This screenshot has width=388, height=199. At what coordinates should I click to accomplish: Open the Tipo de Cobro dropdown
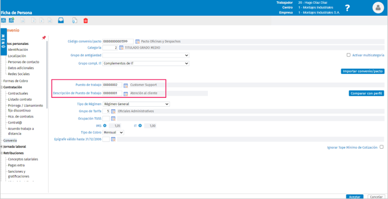pyautogui.click(x=113, y=132)
